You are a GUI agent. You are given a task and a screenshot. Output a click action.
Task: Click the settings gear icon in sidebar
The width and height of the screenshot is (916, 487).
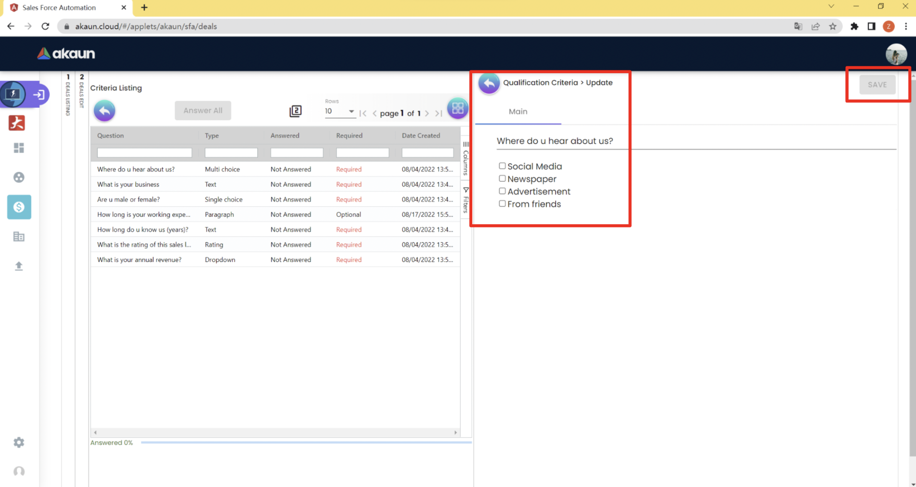click(19, 442)
